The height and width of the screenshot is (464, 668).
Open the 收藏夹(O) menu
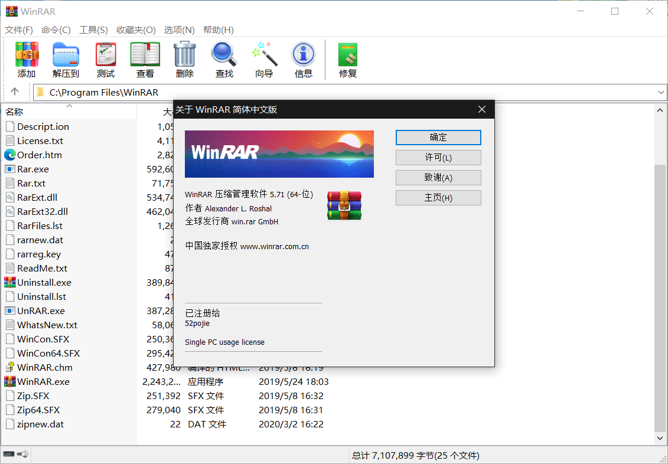click(136, 30)
